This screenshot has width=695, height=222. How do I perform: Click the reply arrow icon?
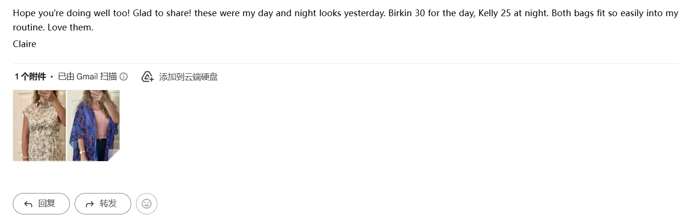pos(29,204)
